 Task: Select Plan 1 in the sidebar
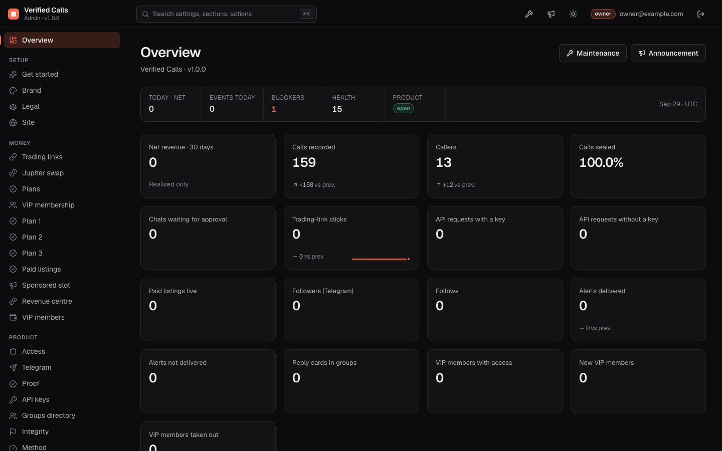tap(62, 221)
